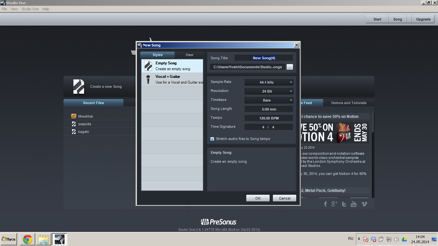
Task: Choose the Vocal + Guitar microphone icon
Action: (148, 79)
